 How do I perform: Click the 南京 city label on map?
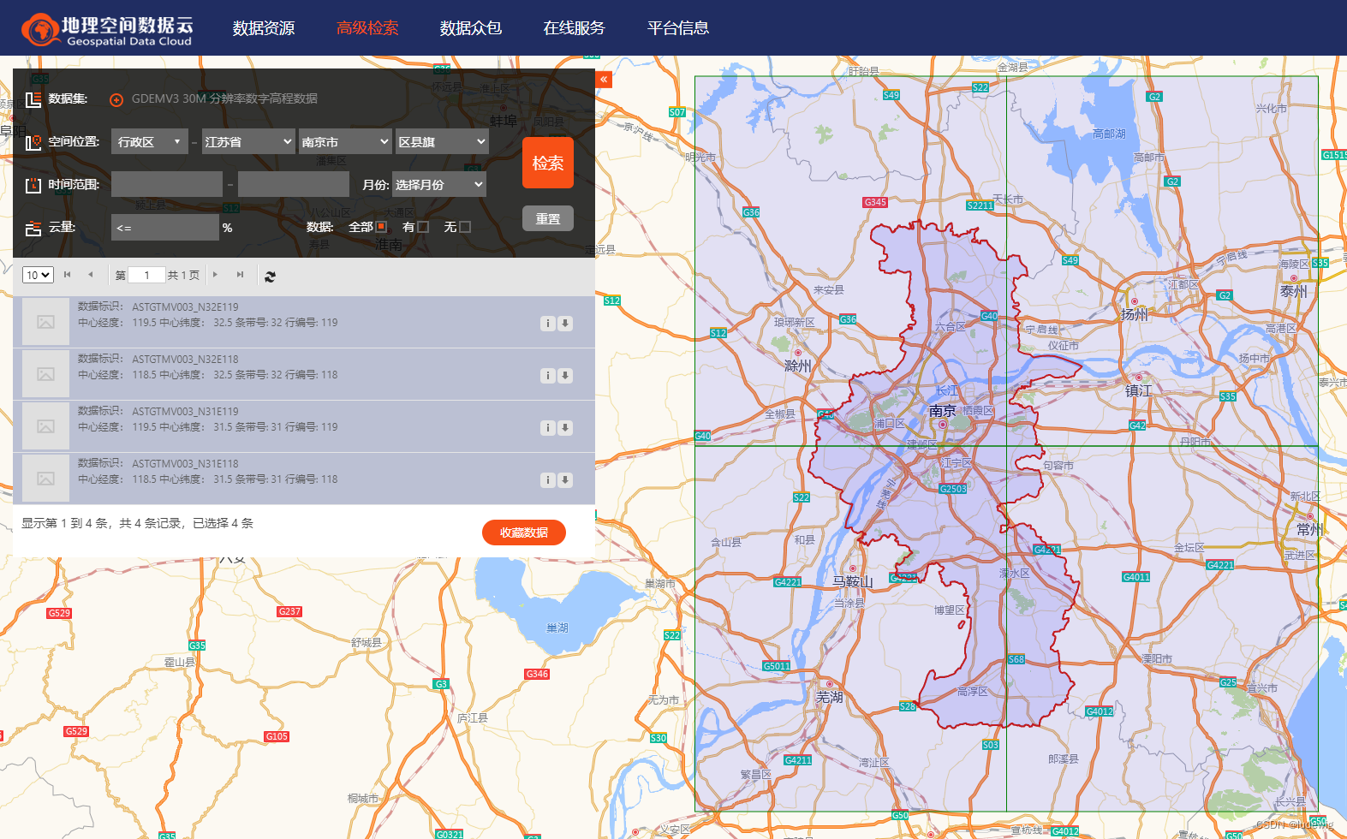[x=942, y=411]
